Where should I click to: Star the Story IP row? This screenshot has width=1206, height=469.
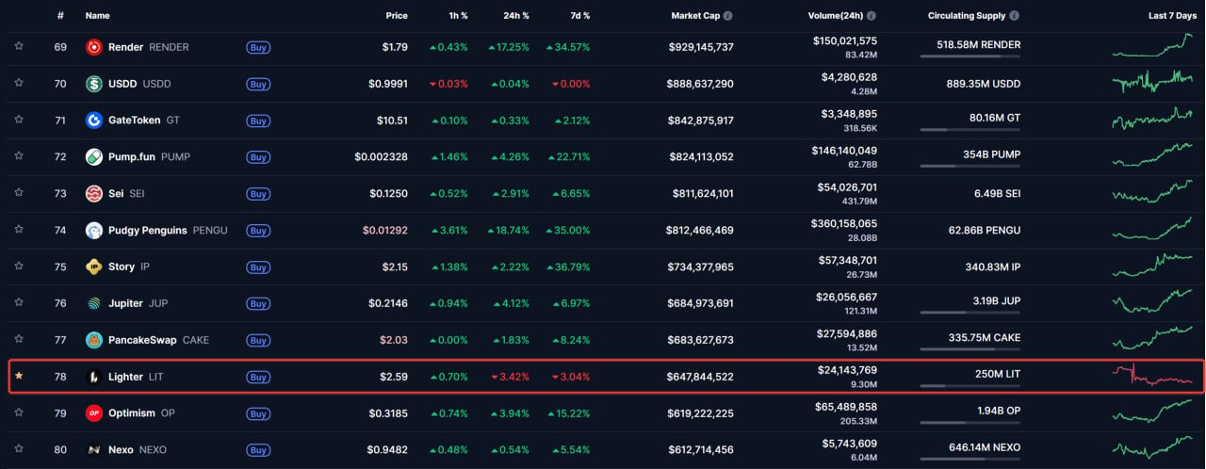[19, 267]
